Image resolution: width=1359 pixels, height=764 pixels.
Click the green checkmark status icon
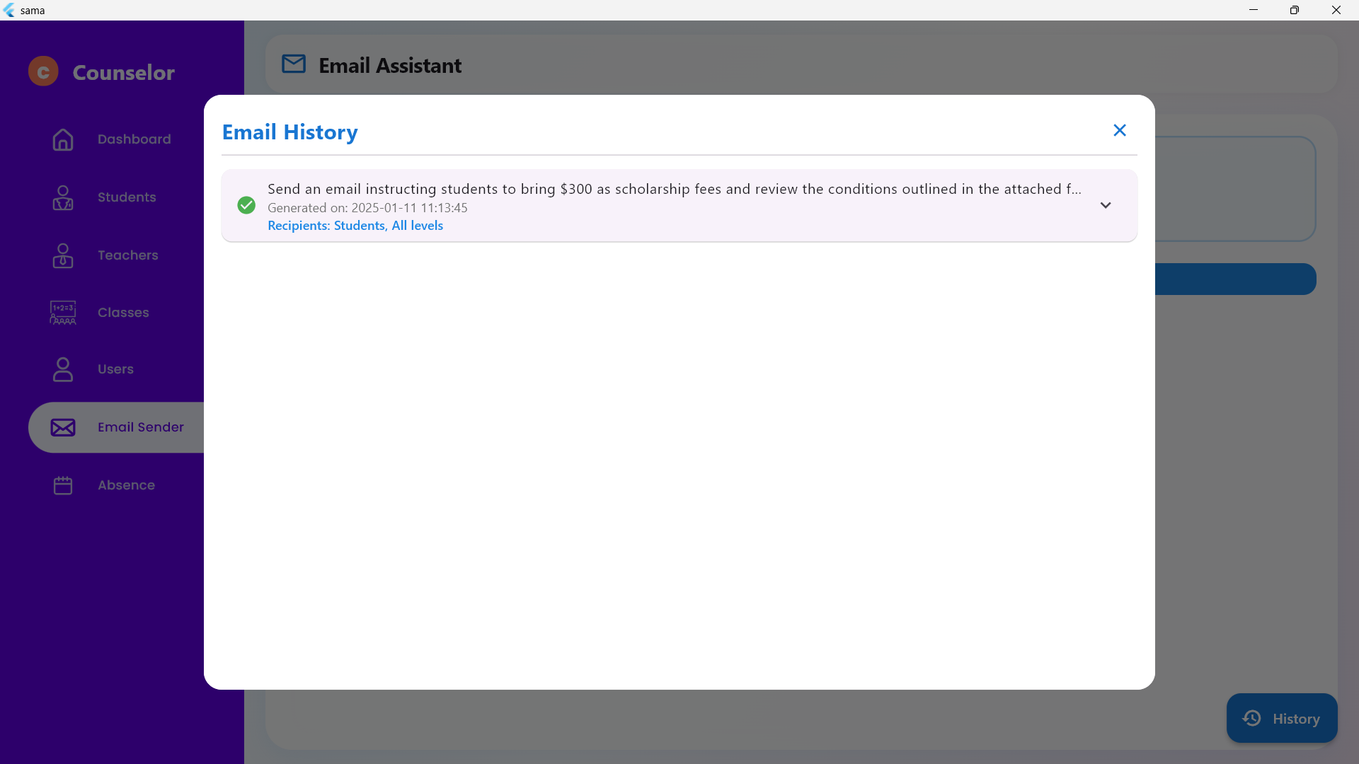(246, 205)
